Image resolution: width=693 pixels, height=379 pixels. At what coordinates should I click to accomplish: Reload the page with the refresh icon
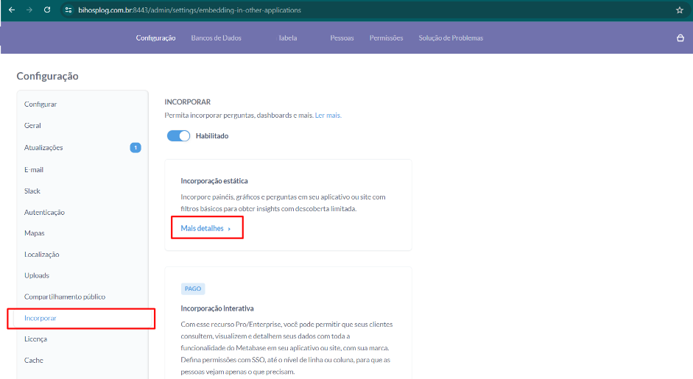pos(47,10)
